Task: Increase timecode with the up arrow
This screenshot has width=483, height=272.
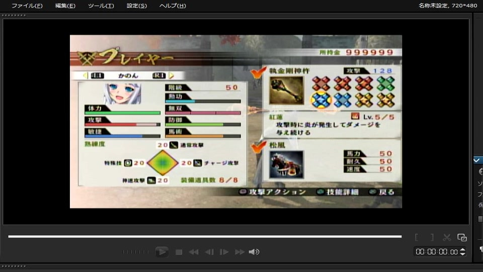Action: 463,249
